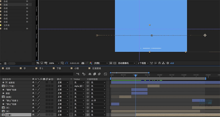Open the Alpha 反转 TrkMat dropdown for [下落]
220x117 pixels.
[79, 86]
